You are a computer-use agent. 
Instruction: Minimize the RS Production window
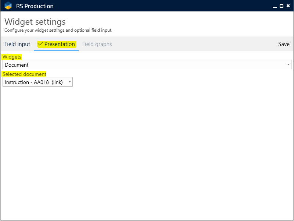(275, 6)
